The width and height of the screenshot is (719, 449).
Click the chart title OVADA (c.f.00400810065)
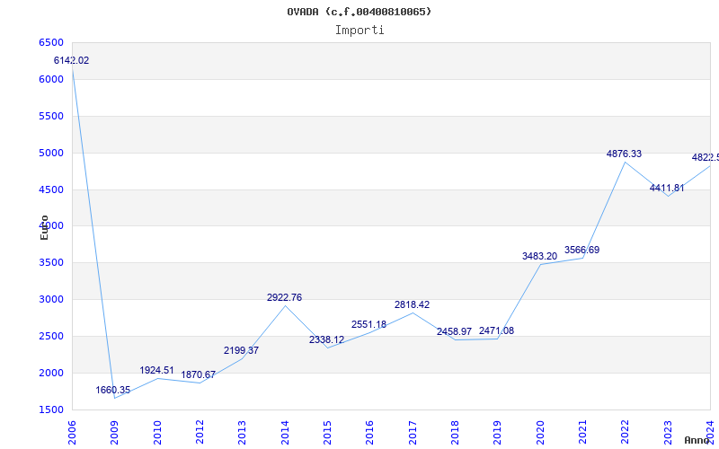[x=359, y=12]
